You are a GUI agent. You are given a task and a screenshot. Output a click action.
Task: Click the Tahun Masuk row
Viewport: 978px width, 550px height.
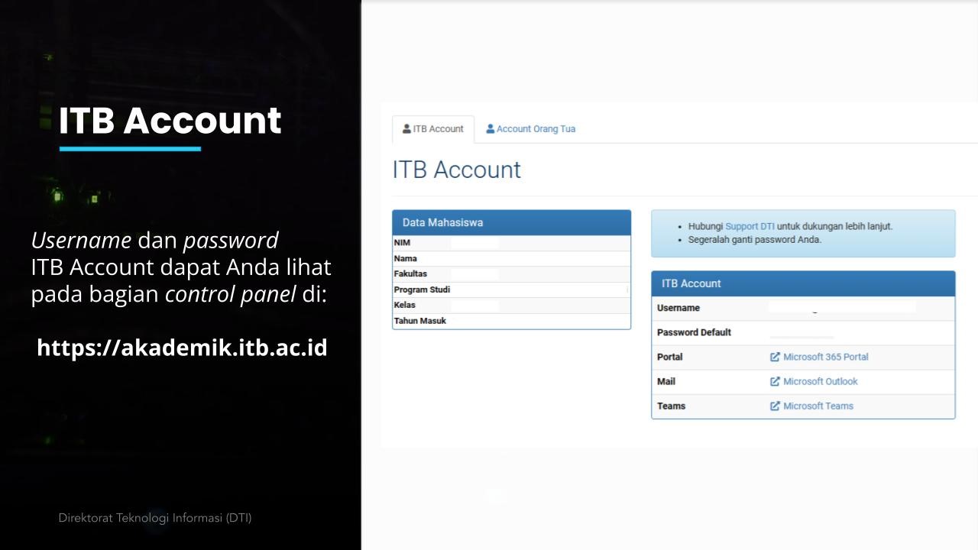[x=511, y=321]
